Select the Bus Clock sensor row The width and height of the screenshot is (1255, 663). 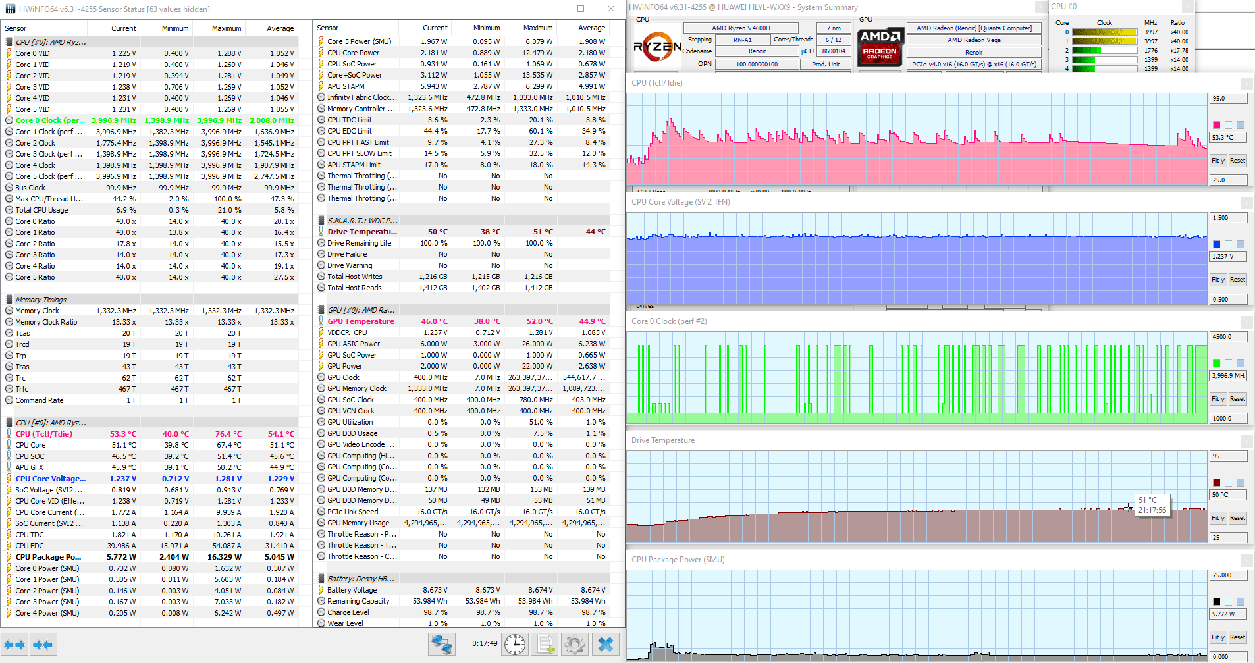tap(149, 188)
